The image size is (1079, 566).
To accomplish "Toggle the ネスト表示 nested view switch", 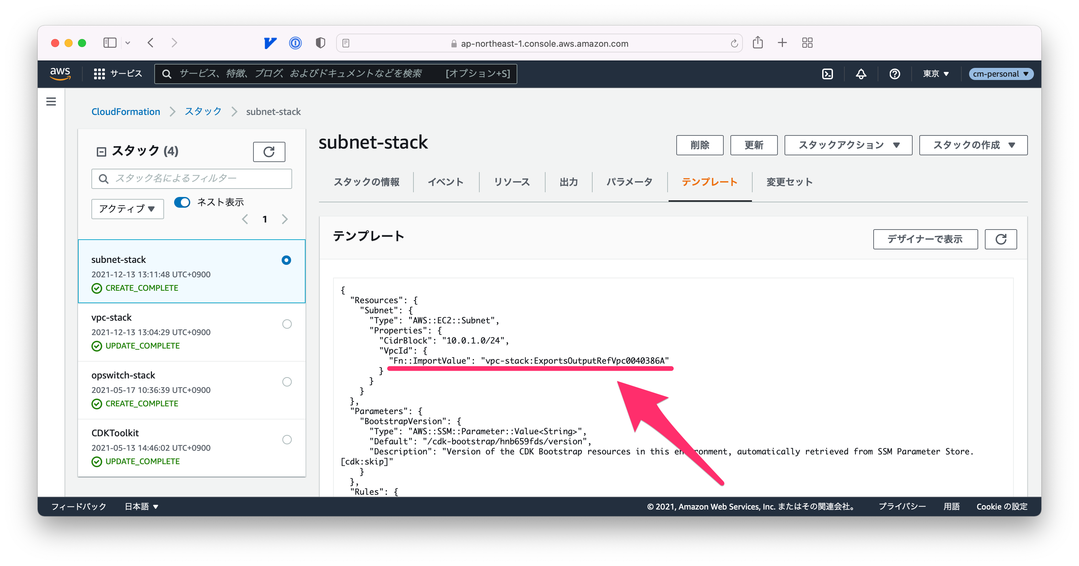I will click(182, 202).
